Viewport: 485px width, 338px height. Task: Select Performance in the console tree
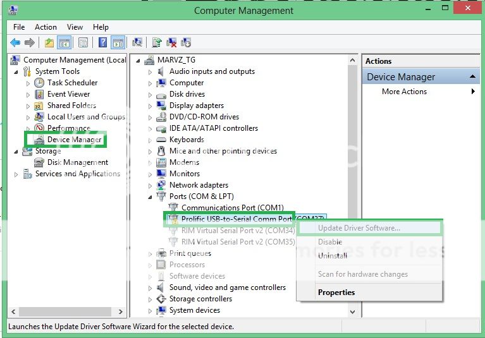pos(69,128)
